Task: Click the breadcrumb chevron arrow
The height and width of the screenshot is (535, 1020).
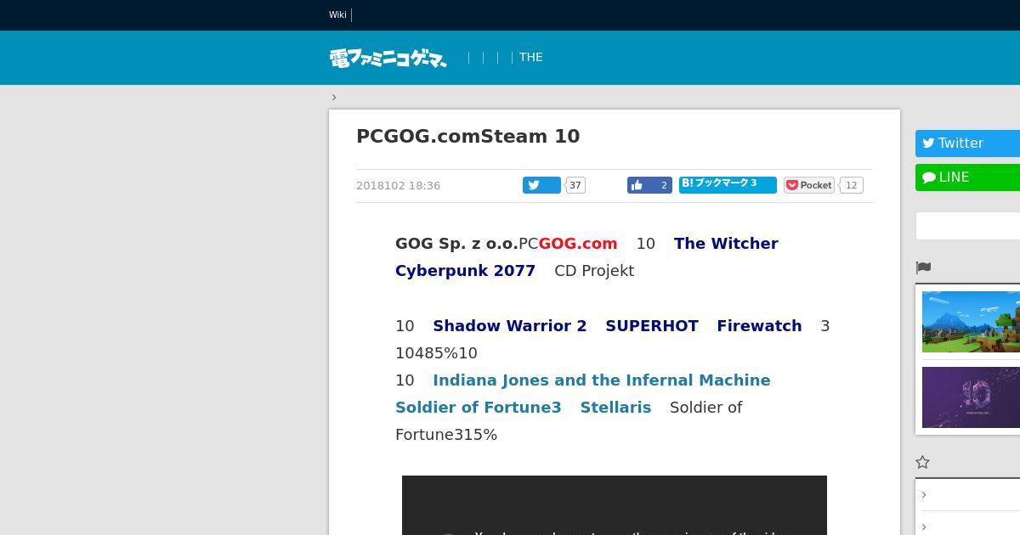Action: tap(334, 97)
